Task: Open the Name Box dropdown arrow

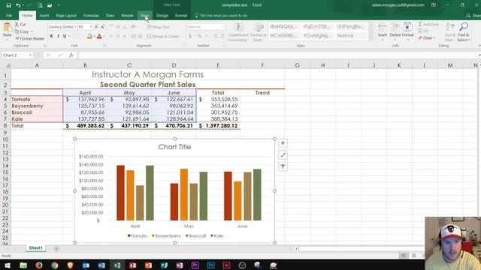Action: point(30,55)
